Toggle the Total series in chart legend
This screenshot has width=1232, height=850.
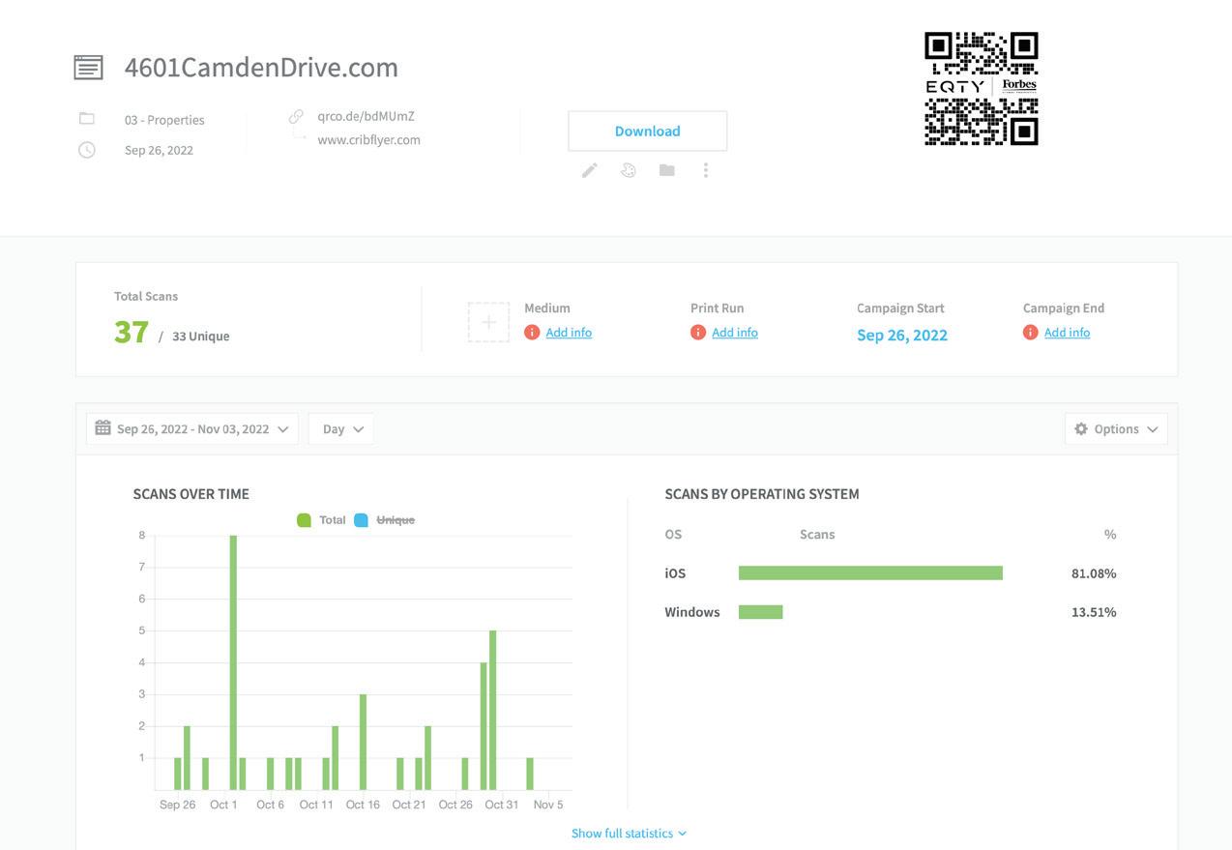321,520
